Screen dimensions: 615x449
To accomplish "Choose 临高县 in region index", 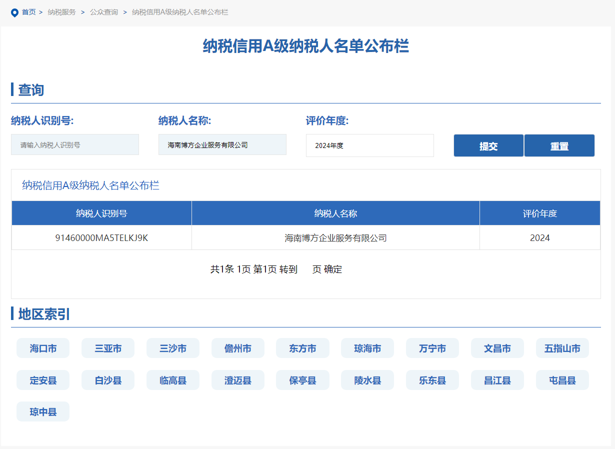I will (173, 380).
